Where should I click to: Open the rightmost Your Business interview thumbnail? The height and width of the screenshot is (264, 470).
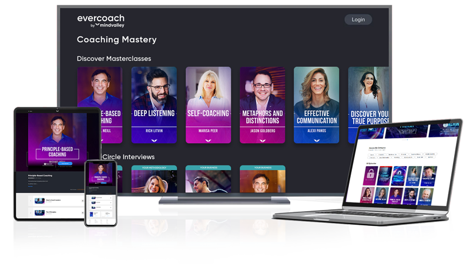(x=263, y=179)
